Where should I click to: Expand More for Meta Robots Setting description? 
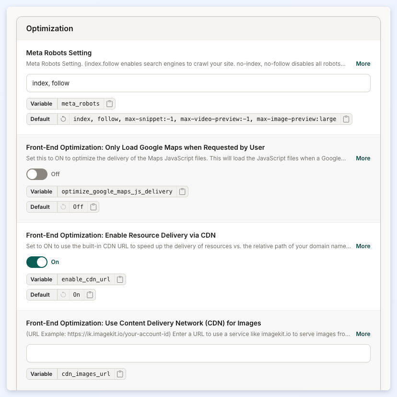point(363,64)
